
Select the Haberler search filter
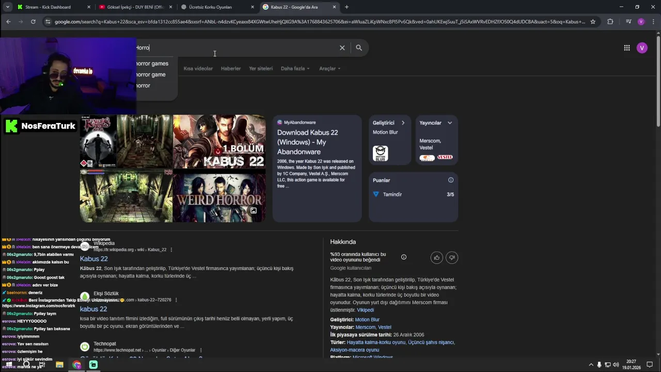click(x=231, y=68)
